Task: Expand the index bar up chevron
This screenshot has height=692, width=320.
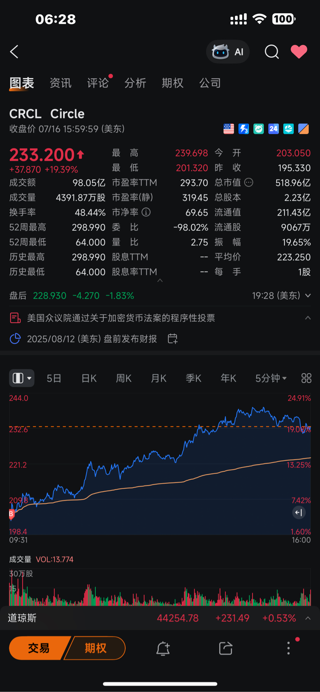Action: click(x=308, y=618)
